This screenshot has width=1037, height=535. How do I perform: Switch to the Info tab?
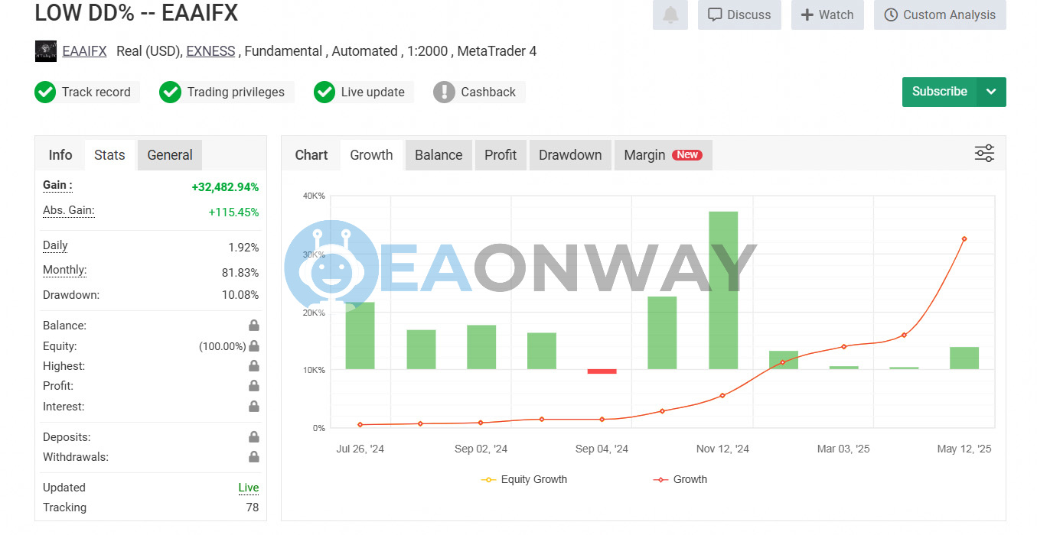60,155
